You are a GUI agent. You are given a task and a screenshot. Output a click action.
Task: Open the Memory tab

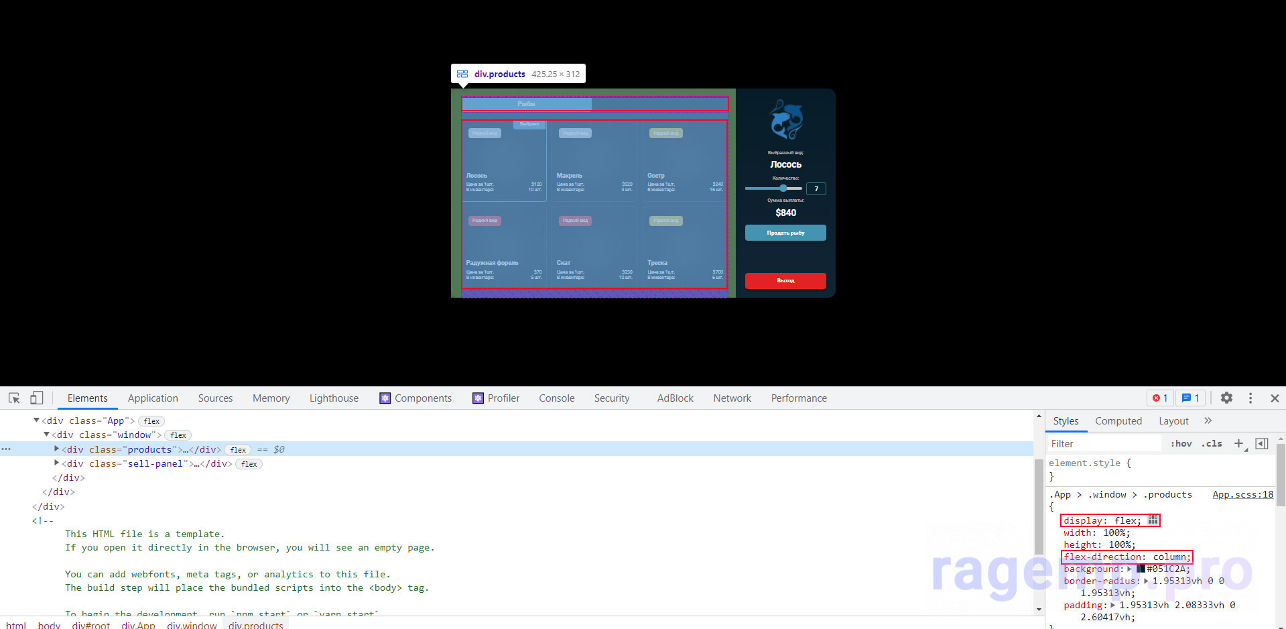271,398
